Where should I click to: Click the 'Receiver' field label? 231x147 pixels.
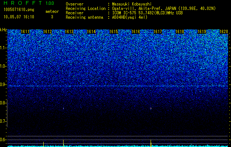(75, 13)
